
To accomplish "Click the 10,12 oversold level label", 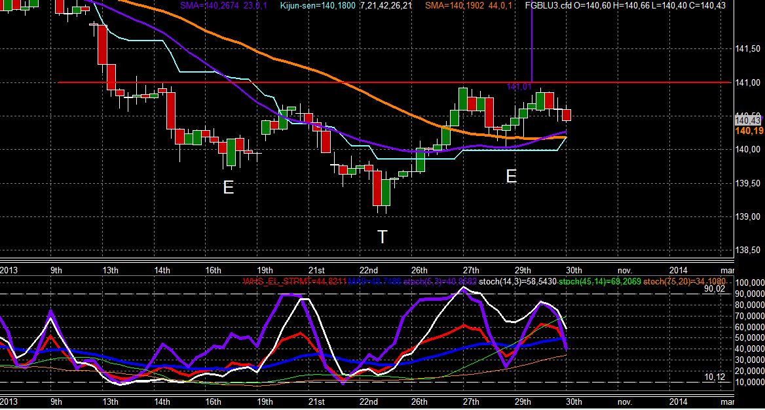I will 715,377.
